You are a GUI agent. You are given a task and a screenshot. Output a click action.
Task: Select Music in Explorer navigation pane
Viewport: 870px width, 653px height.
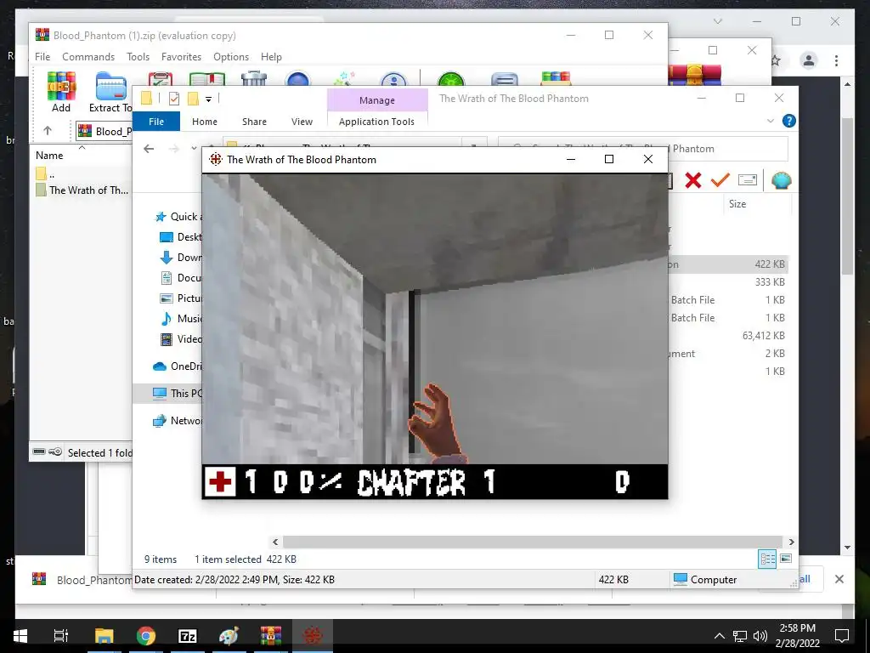[181, 319]
